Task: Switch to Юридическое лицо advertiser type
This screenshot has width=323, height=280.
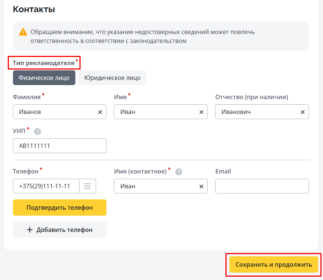Action: 112,78
